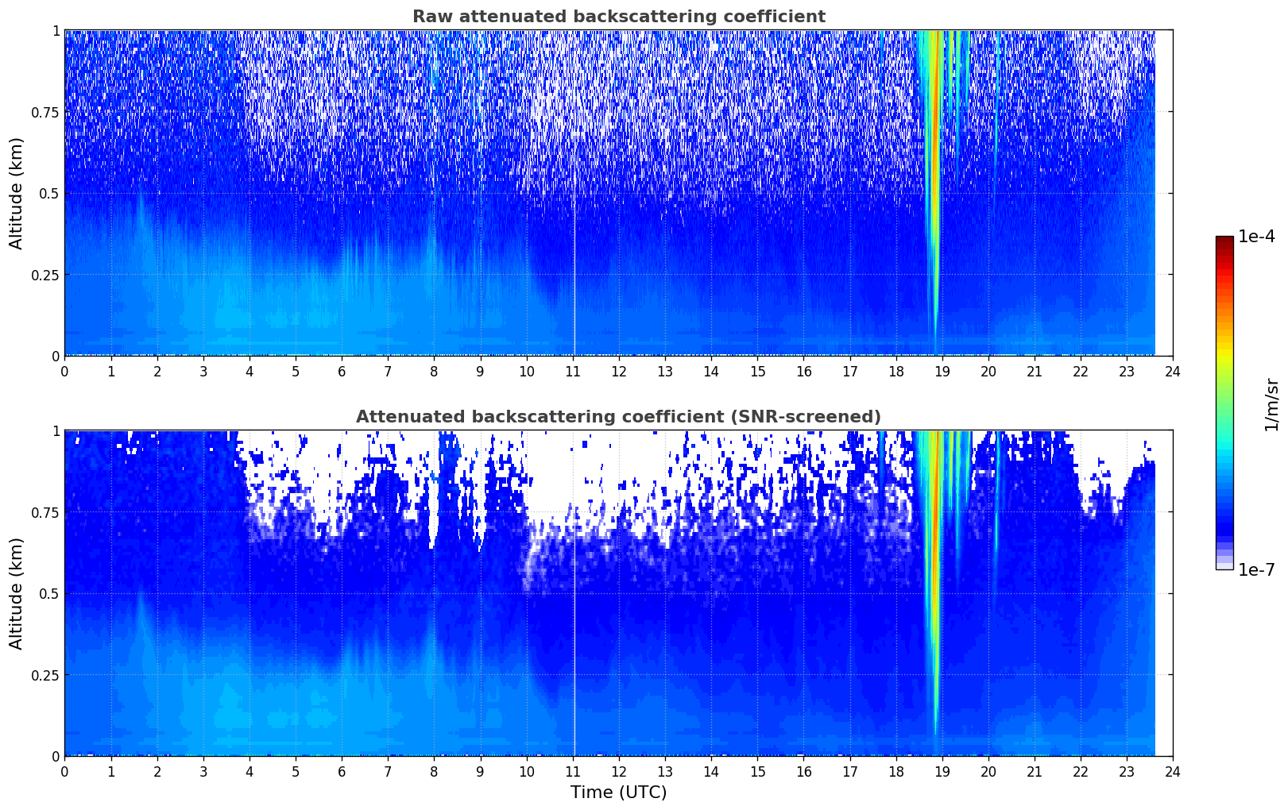Click the 'Raw attenuated backscattering coefficient' plot title
The height and width of the screenshot is (810, 1288).
[x=618, y=17]
